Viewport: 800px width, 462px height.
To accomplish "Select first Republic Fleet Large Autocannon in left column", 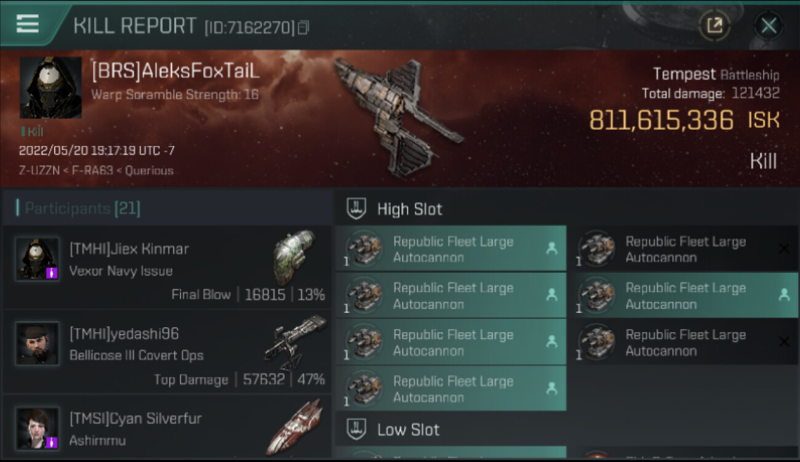I will (450, 249).
